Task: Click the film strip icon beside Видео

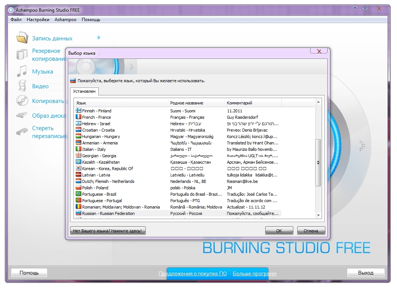Action: click(22, 86)
